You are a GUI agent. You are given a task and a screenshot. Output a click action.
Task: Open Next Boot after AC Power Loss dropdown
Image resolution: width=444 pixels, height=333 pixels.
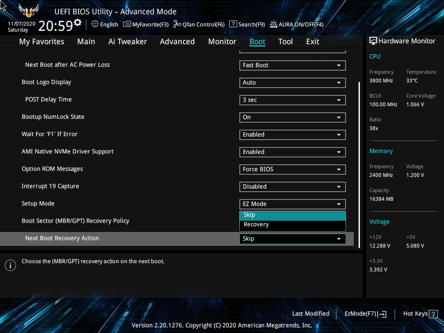[x=293, y=65]
